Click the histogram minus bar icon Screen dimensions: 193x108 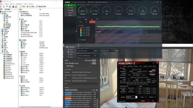[x=86, y=19]
